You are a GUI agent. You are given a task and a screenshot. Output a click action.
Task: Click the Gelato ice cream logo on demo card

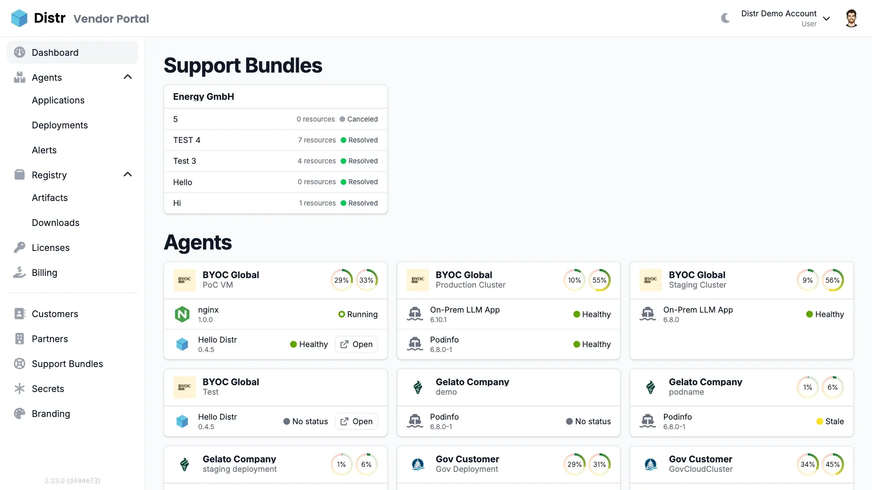[x=418, y=387]
